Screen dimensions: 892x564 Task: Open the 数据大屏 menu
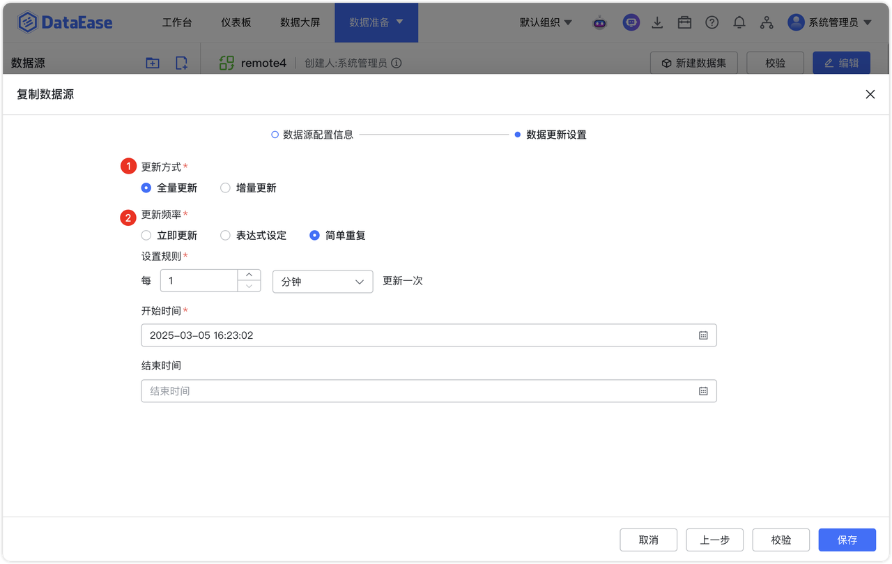click(x=300, y=22)
